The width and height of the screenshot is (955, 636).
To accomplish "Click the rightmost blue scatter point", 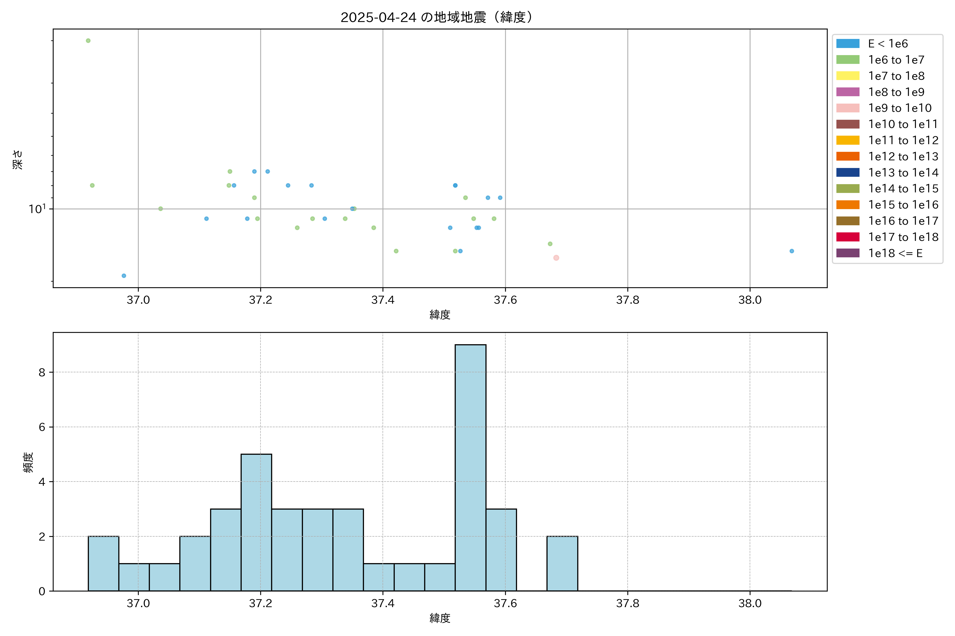I will point(791,251).
